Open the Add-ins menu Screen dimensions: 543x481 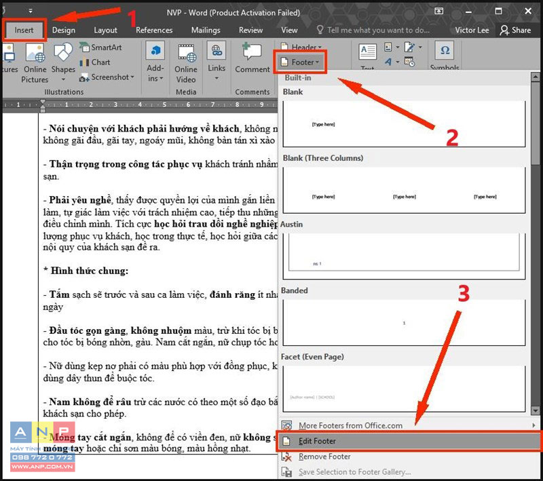click(x=155, y=62)
